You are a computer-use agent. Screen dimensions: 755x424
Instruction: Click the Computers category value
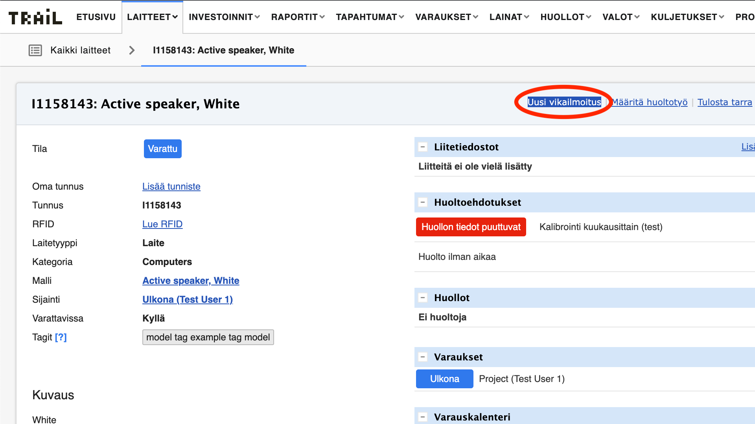point(167,262)
